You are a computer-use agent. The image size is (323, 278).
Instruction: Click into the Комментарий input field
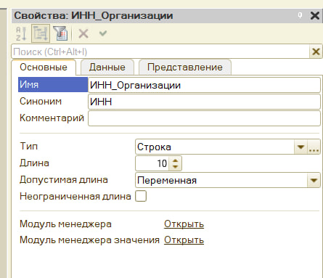pos(204,118)
